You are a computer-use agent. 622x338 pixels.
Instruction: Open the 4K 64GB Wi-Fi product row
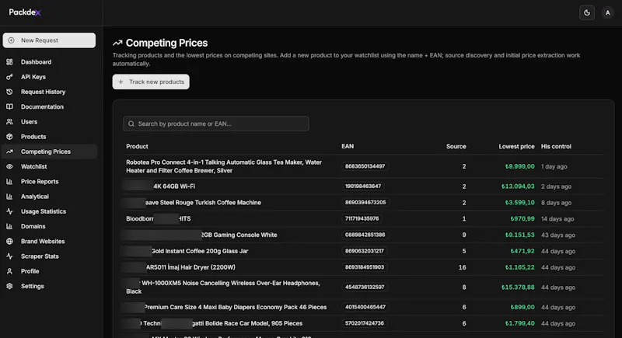coord(363,186)
